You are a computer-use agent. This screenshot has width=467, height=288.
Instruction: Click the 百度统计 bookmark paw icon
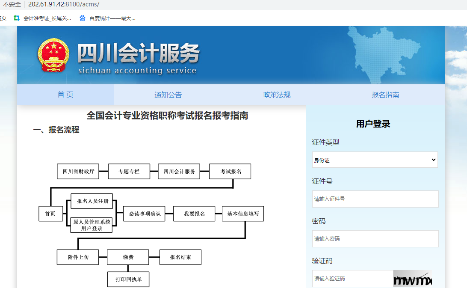(x=83, y=18)
